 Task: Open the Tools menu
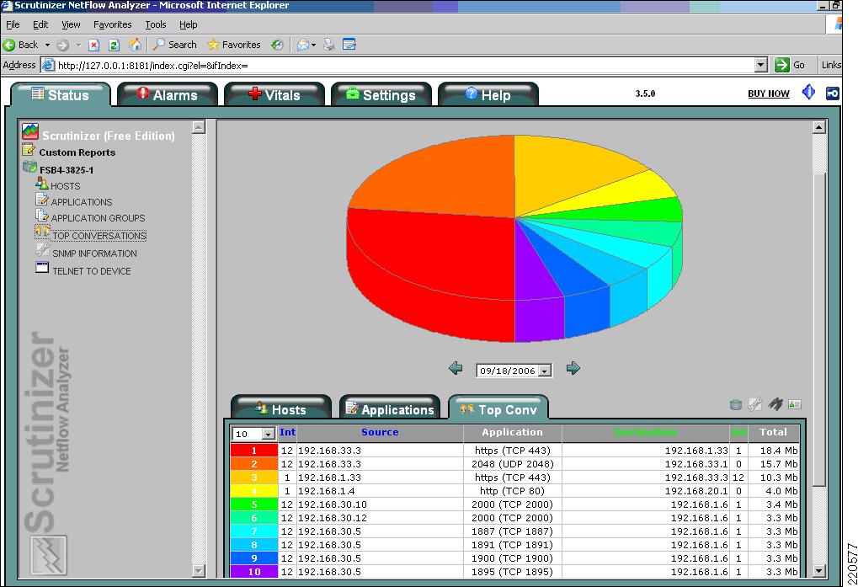(156, 24)
